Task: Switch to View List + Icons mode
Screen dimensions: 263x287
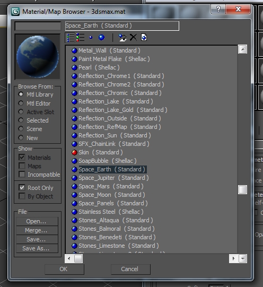Action: point(80,38)
